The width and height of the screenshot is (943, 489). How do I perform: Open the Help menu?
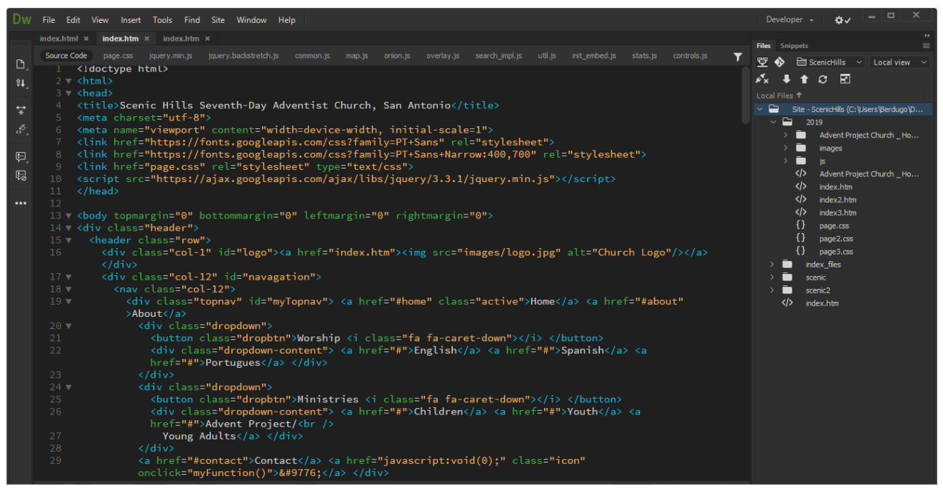coord(287,20)
